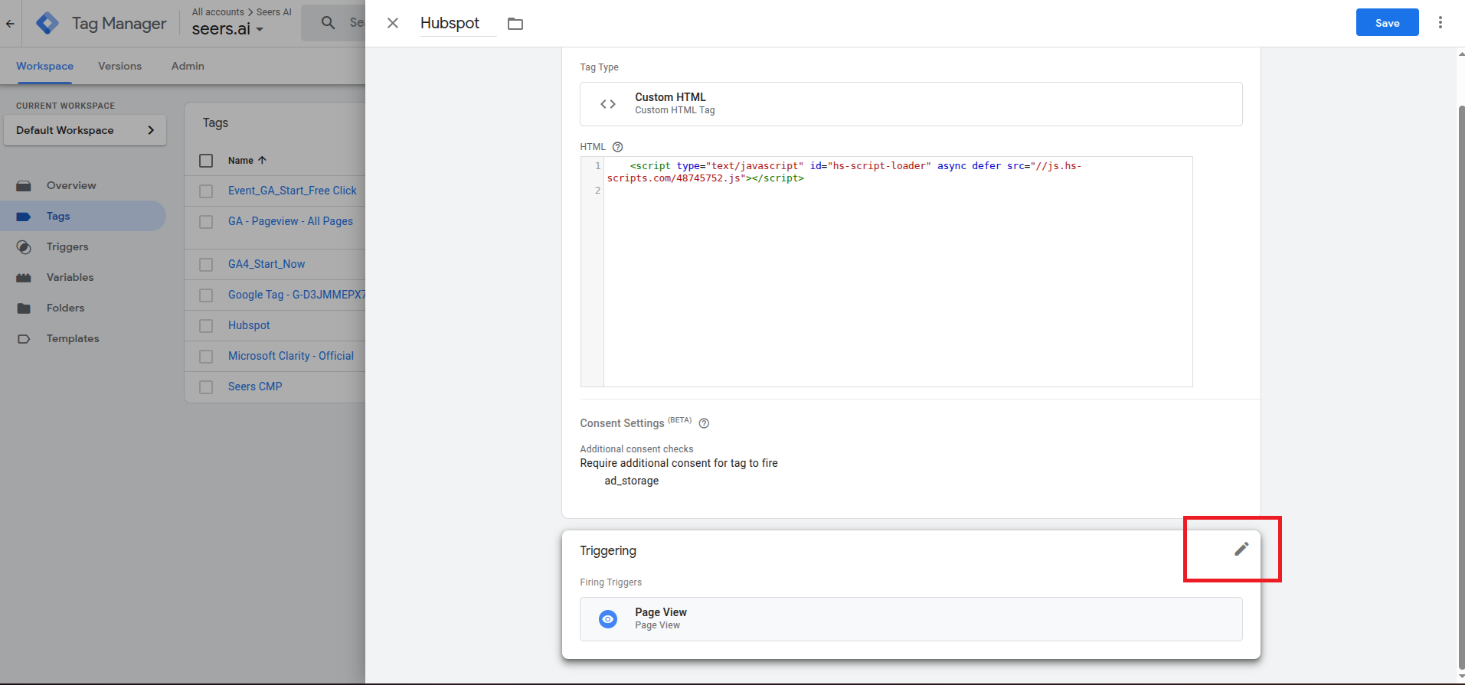Open Triggers in the left sidebar

point(67,246)
